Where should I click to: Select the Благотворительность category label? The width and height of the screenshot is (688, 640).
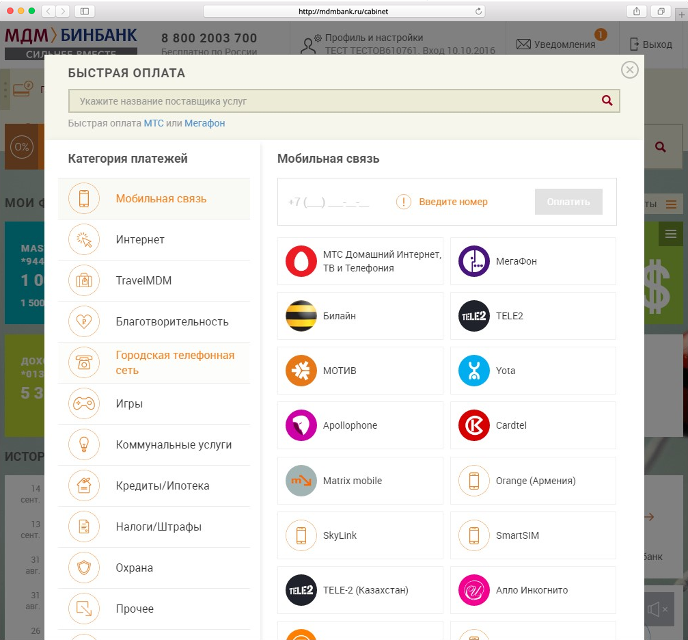pos(172,321)
